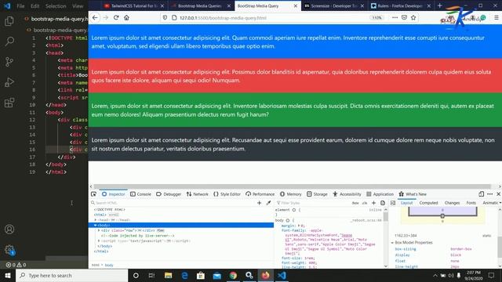Open Run and Debug view in VS Code

click(x=9, y=82)
